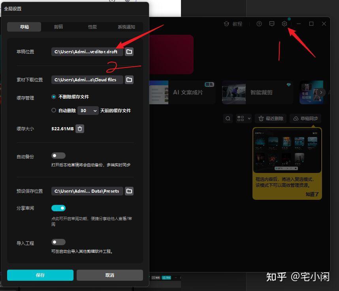Select the 自动删除 cache radio button
The image size is (339, 291).
tap(53, 110)
